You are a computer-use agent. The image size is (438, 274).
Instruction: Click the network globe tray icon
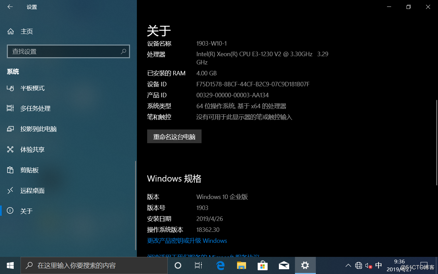358,265
